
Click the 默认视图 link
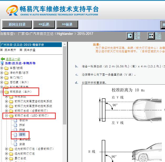tap(158, 36)
